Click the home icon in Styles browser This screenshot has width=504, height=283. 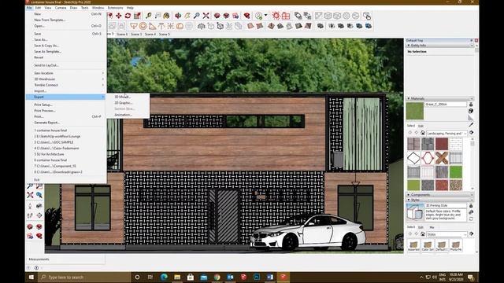pos(423,234)
